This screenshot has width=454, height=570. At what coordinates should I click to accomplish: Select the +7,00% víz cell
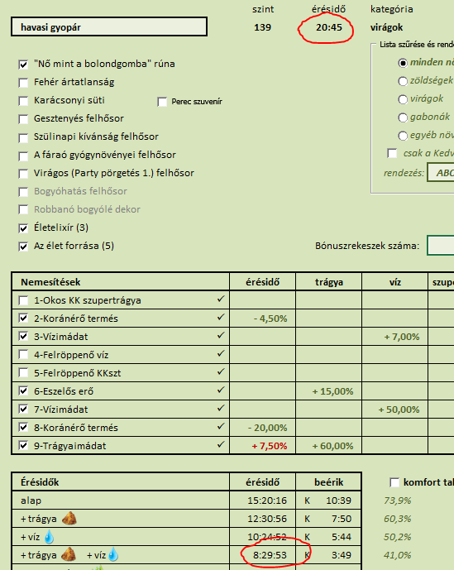point(394,337)
